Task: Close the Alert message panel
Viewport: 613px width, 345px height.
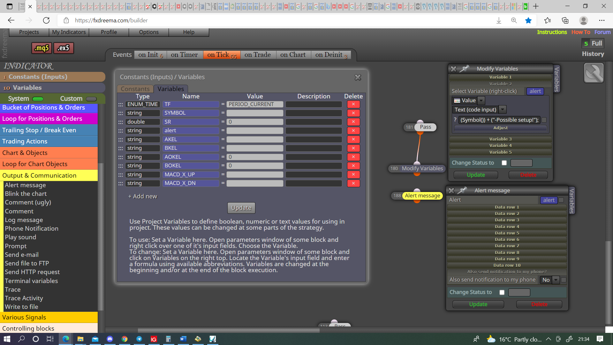Action: coord(451,190)
